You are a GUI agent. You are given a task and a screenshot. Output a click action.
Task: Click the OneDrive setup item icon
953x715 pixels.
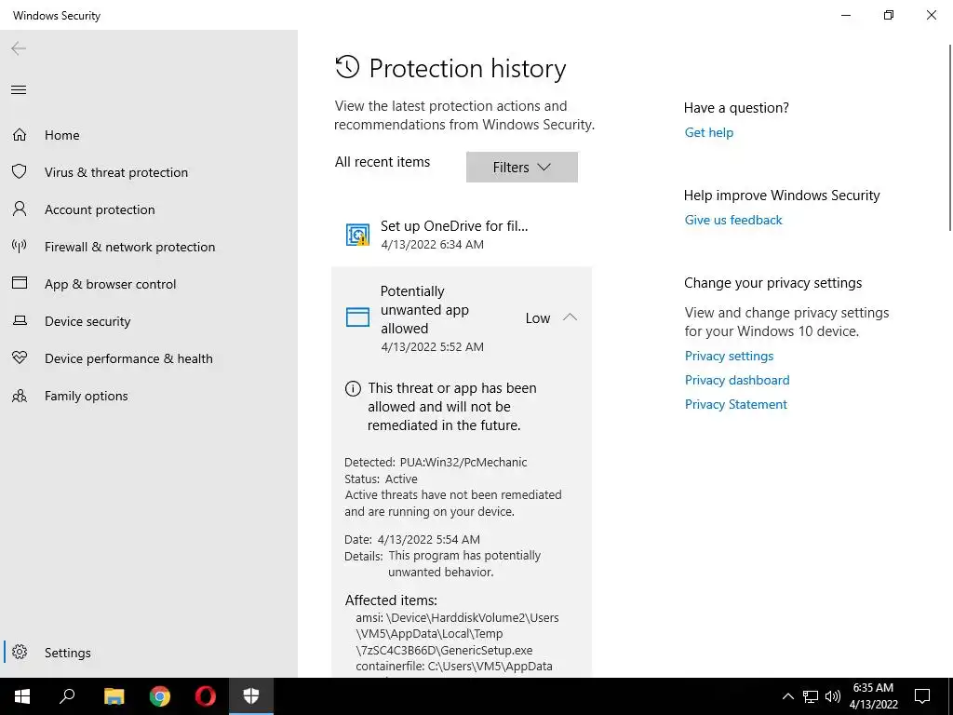point(357,235)
